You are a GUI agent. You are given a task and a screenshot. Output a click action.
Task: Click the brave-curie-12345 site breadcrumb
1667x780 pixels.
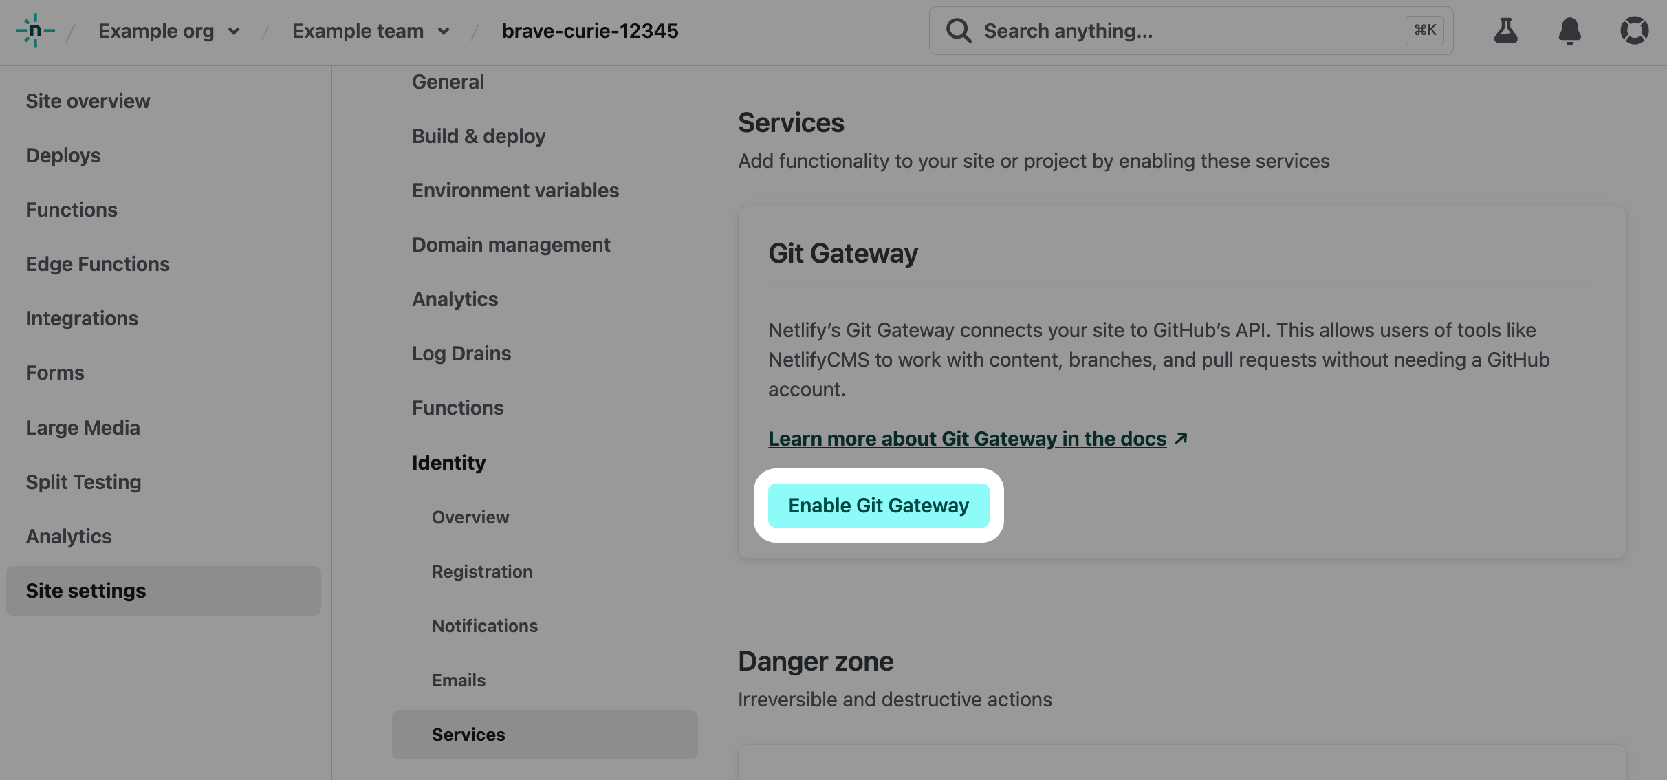point(589,31)
